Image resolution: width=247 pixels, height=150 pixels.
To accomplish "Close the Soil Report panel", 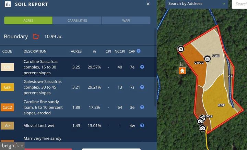I will [x=148, y=4].
